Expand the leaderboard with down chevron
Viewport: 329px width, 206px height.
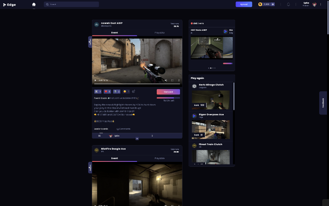click(137, 139)
